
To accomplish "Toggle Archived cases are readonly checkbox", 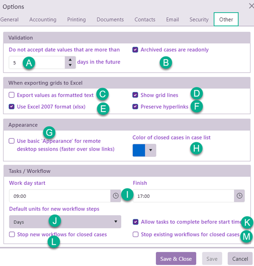I will pos(135,50).
